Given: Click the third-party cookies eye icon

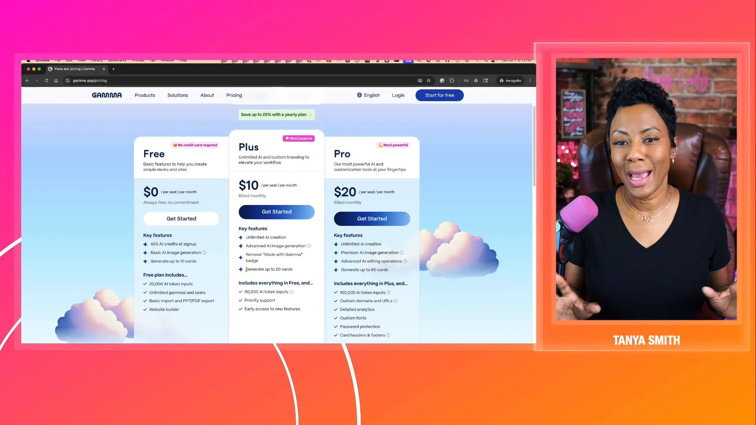Looking at the screenshot, I should [x=420, y=81].
